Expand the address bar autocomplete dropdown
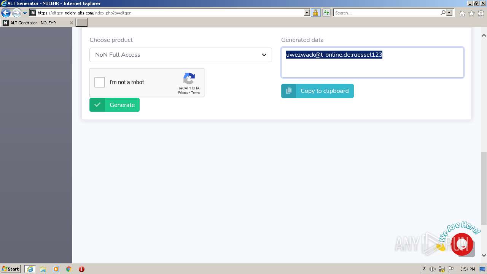Viewport: 487px width, 274px height. (x=307, y=13)
